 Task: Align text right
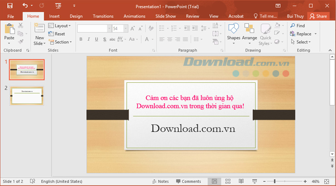point(178,39)
